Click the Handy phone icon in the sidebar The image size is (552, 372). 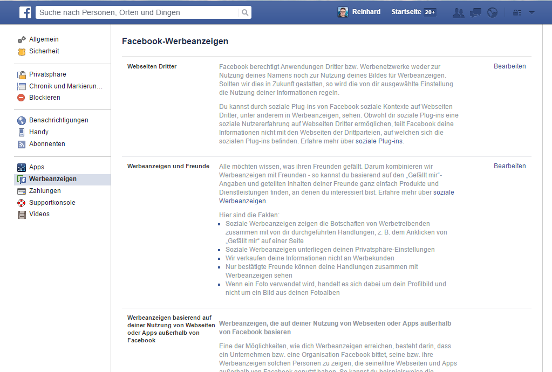[x=21, y=132]
